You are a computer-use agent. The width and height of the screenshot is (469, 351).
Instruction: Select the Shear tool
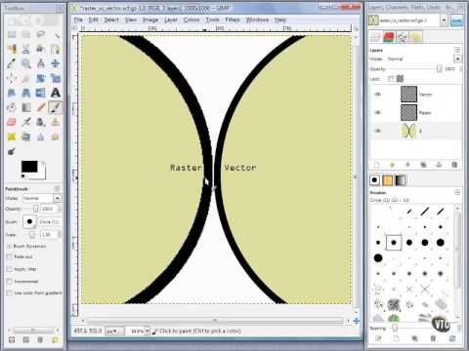(12, 93)
